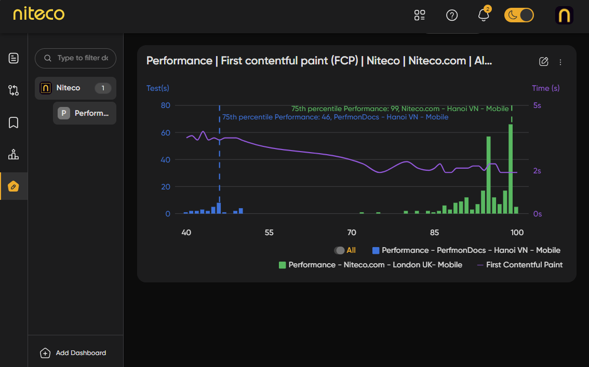The width and height of the screenshot is (589, 367).
Task: Toggle PerfmonDocs Hanoi VN legend entry
Action: tap(466, 250)
